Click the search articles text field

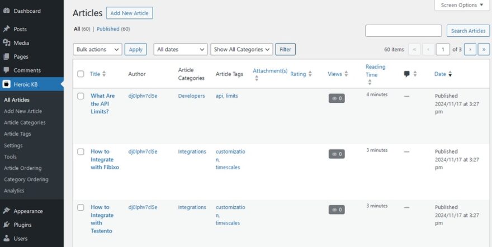tap(403, 31)
